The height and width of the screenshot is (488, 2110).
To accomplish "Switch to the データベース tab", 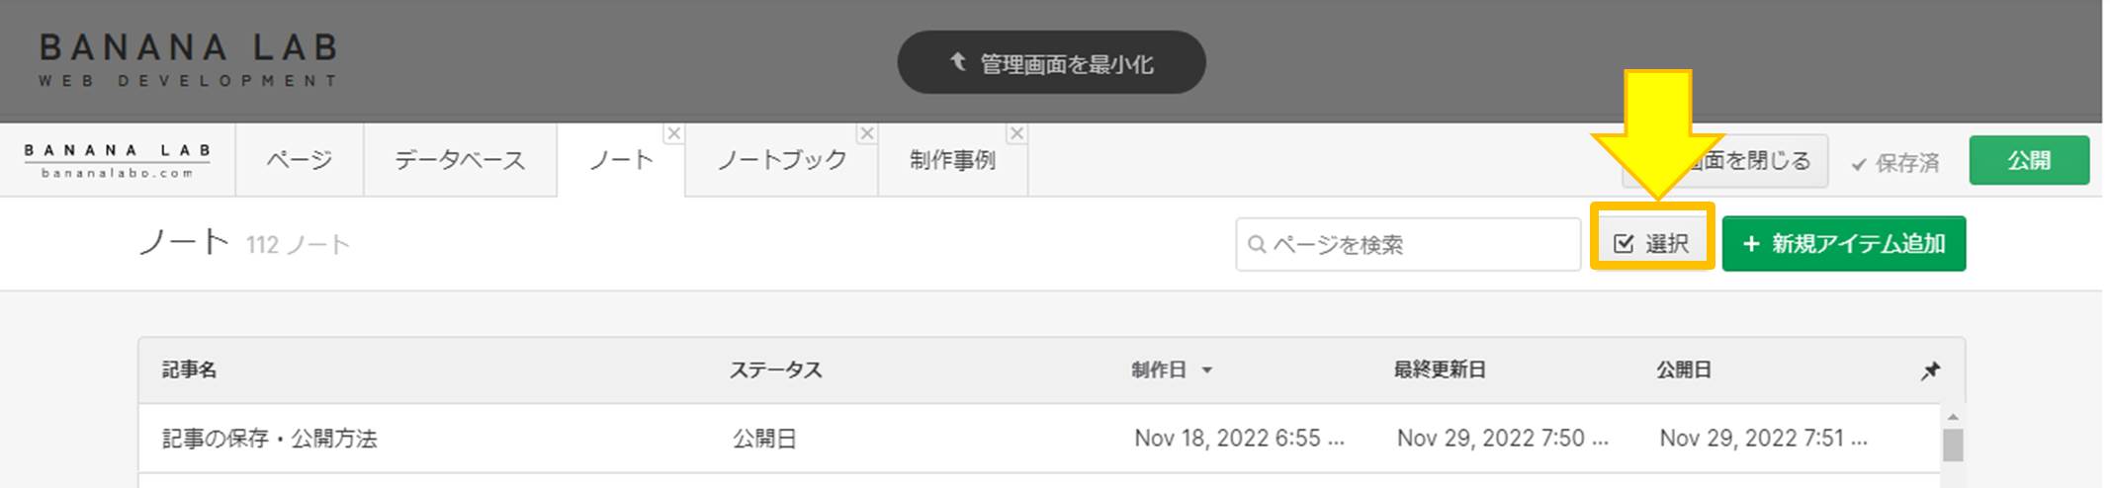I will tap(460, 160).
